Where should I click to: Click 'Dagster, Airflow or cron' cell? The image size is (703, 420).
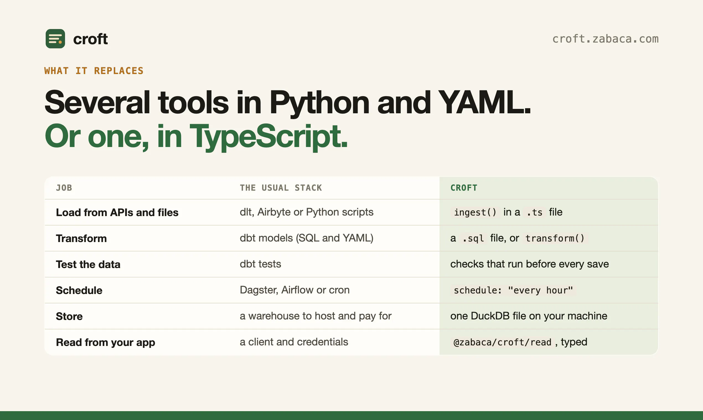pyautogui.click(x=294, y=290)
